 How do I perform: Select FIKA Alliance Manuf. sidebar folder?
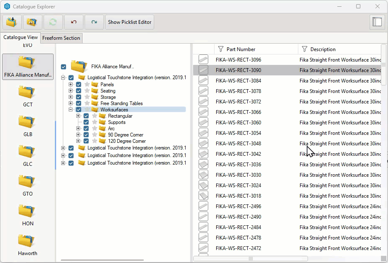tap(28, 67)
